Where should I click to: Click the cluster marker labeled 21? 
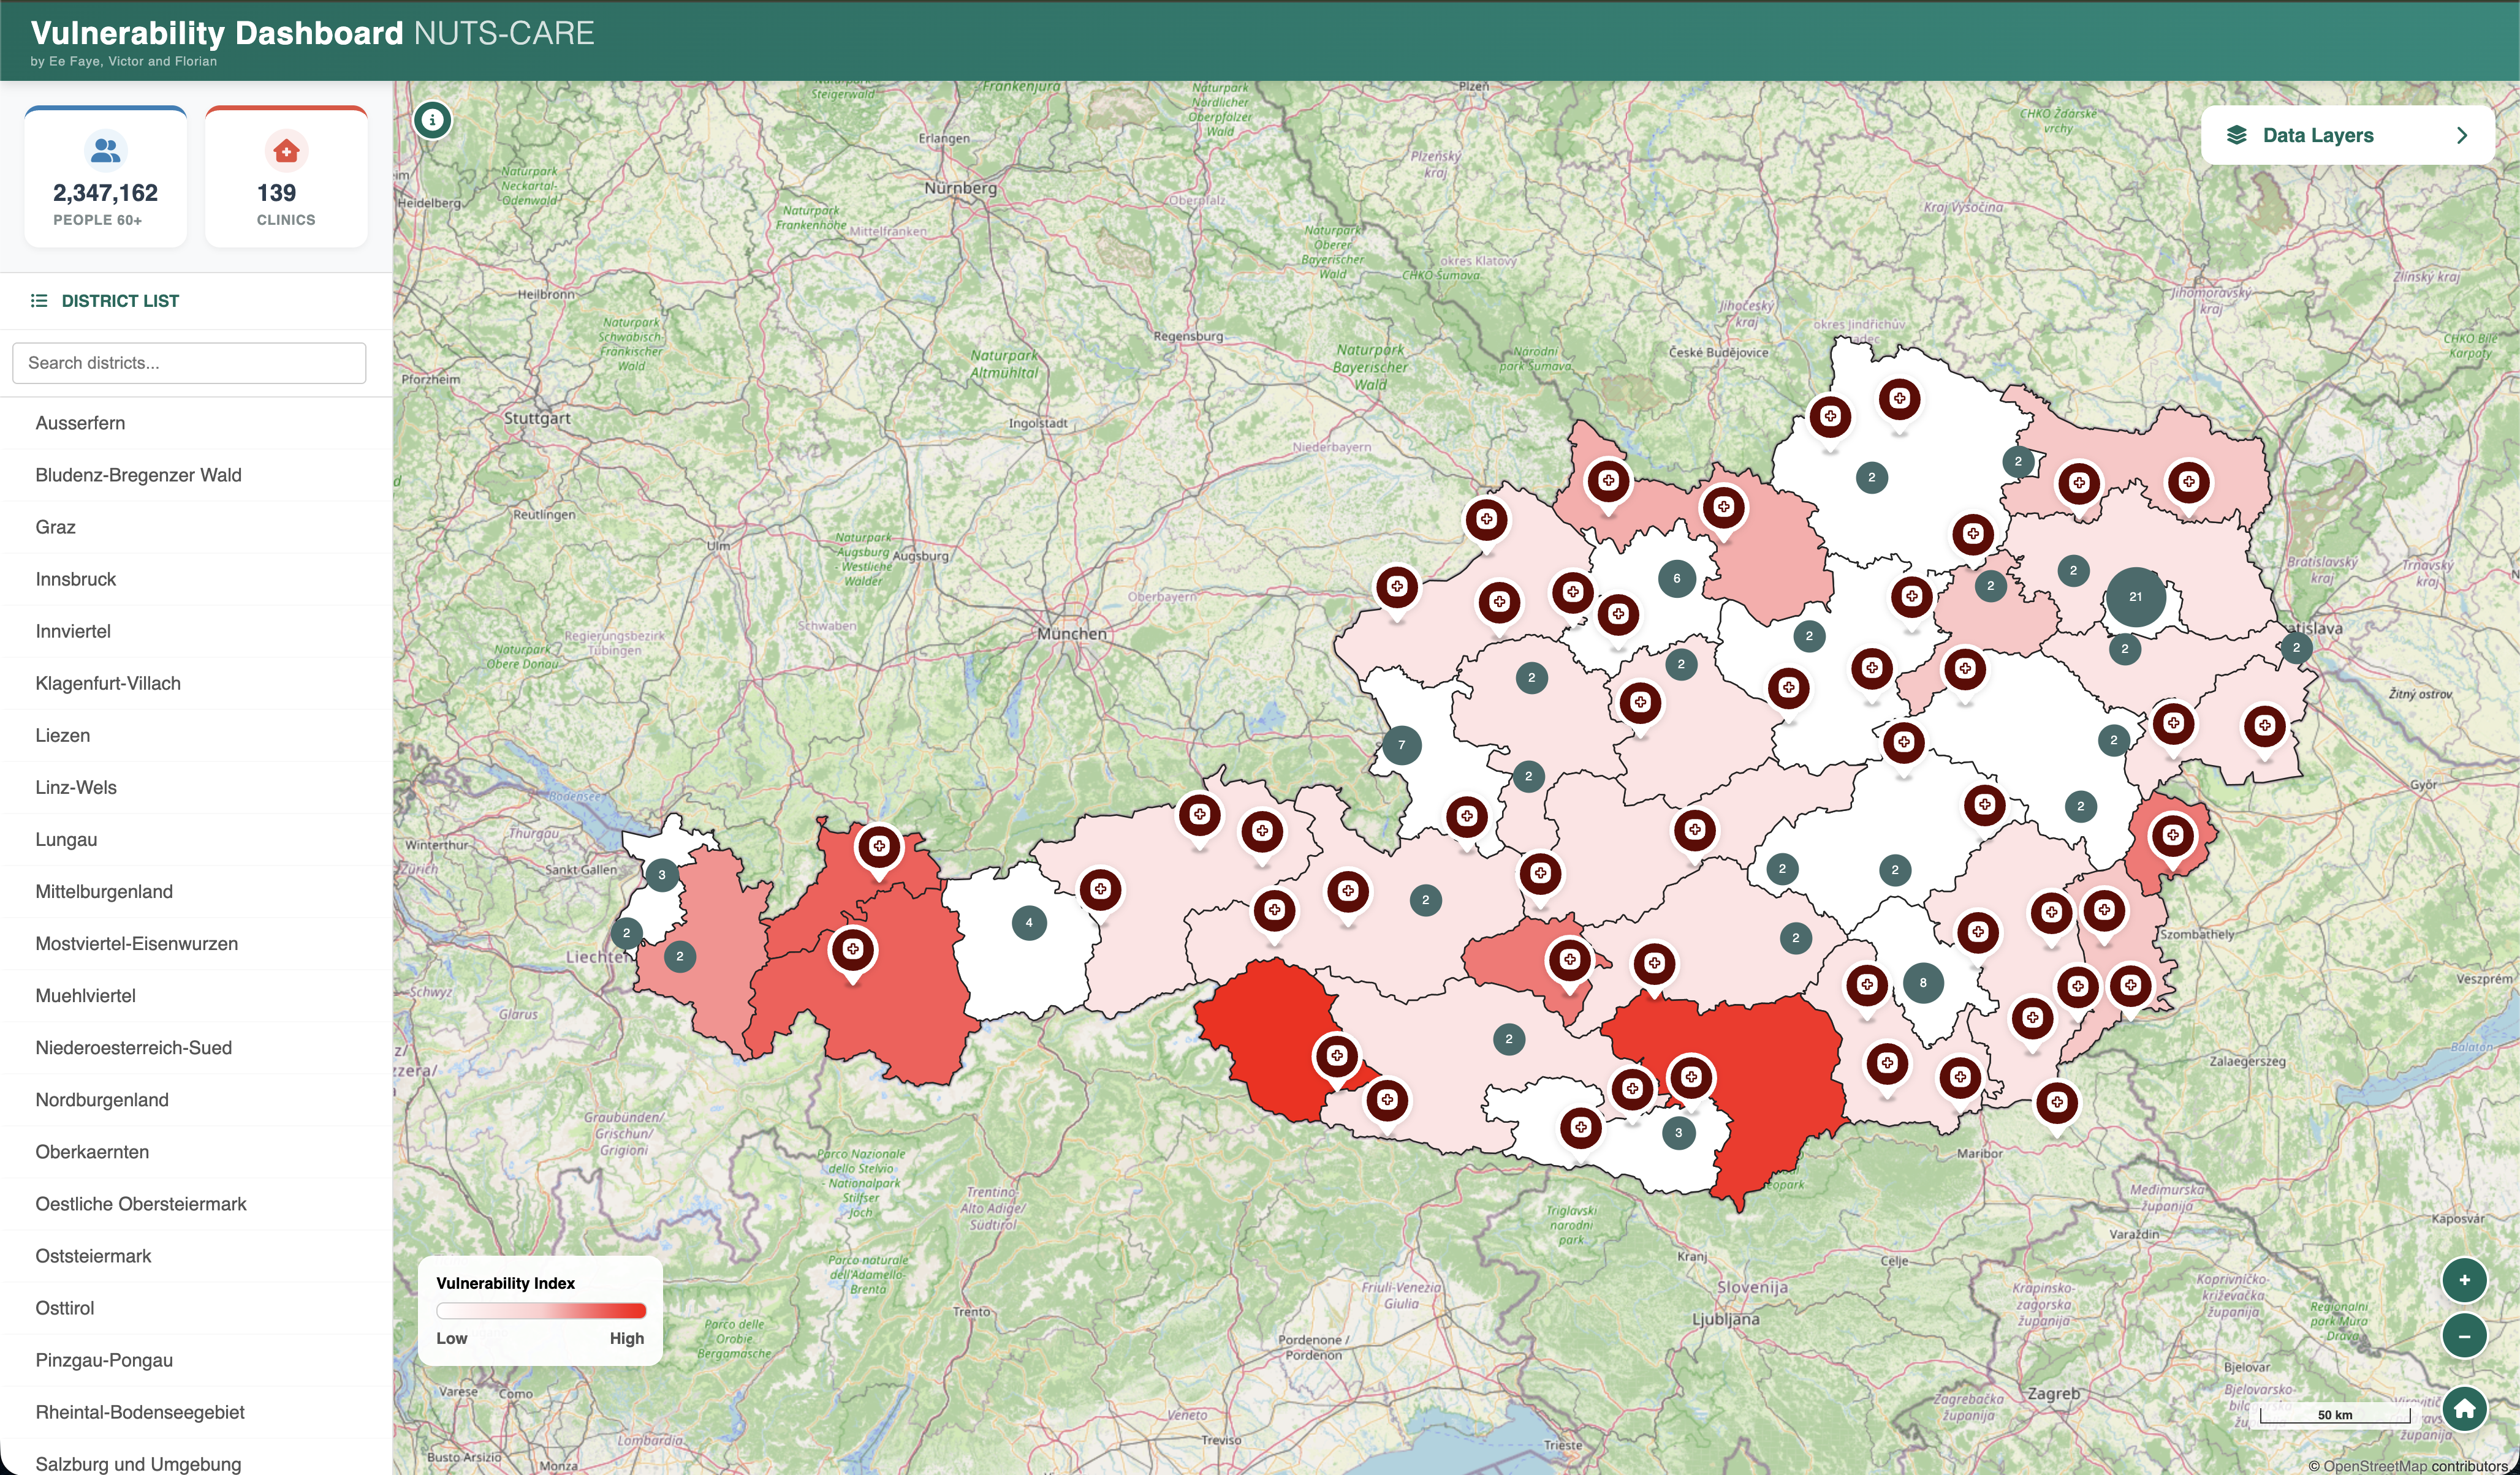[2135, 597]
